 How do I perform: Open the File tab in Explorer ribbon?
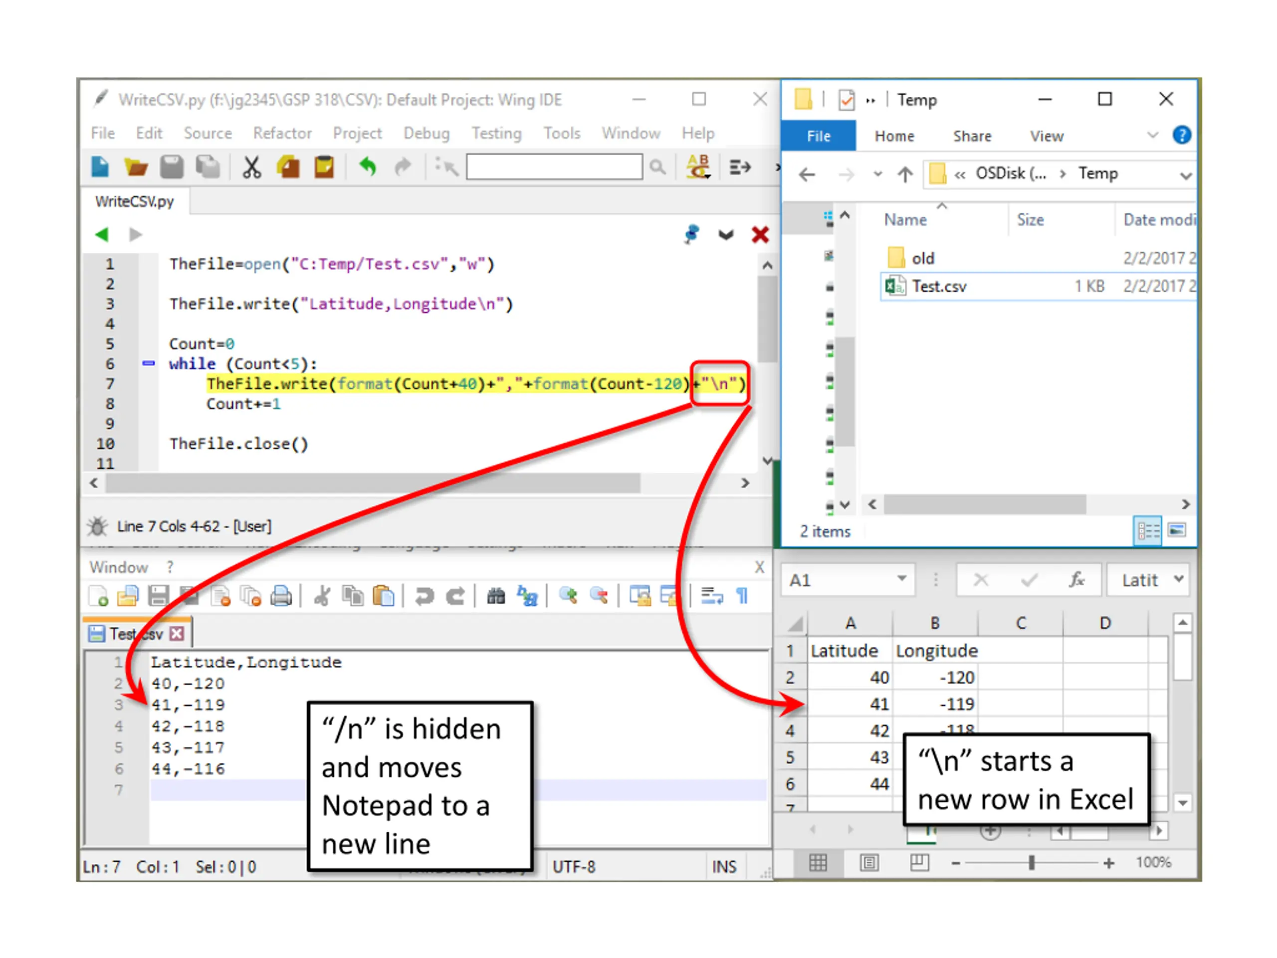click(x=819, y=136)
